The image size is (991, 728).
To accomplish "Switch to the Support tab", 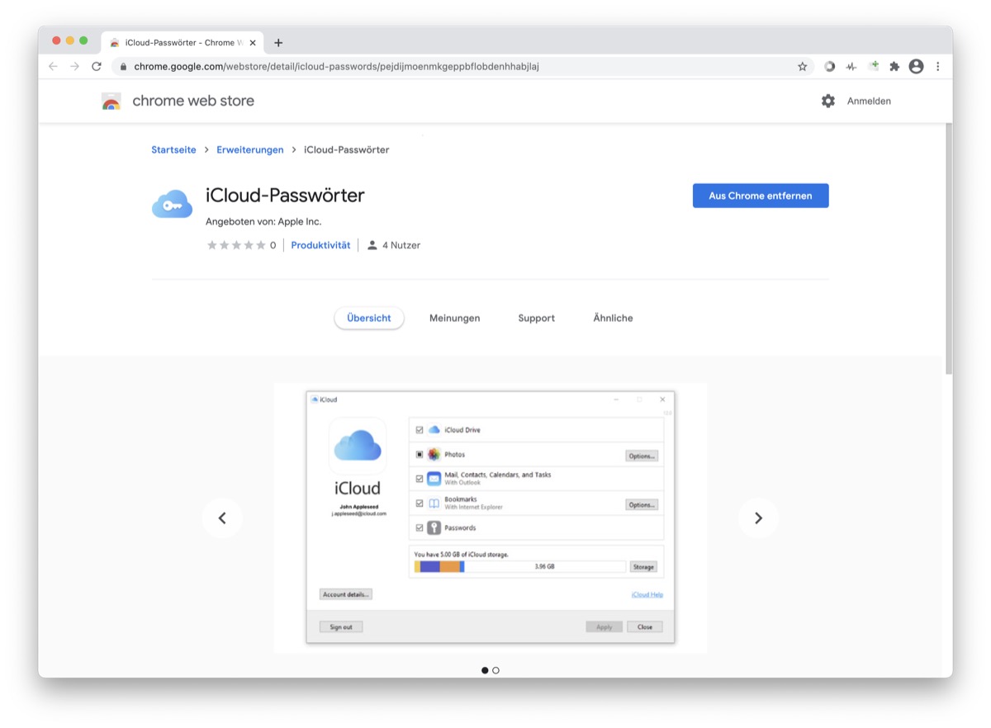I will [536, 318].
